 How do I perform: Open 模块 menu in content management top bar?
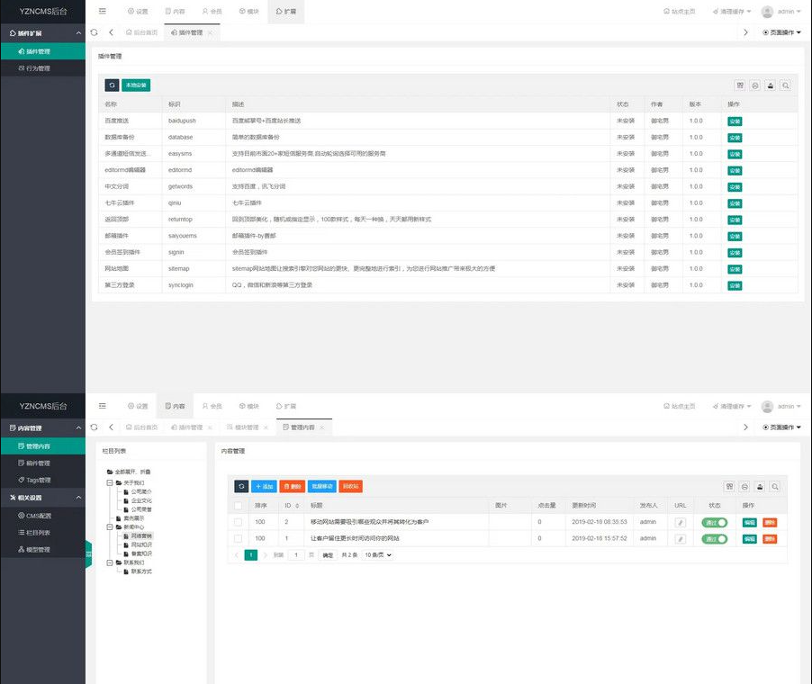tap(249, 407)
